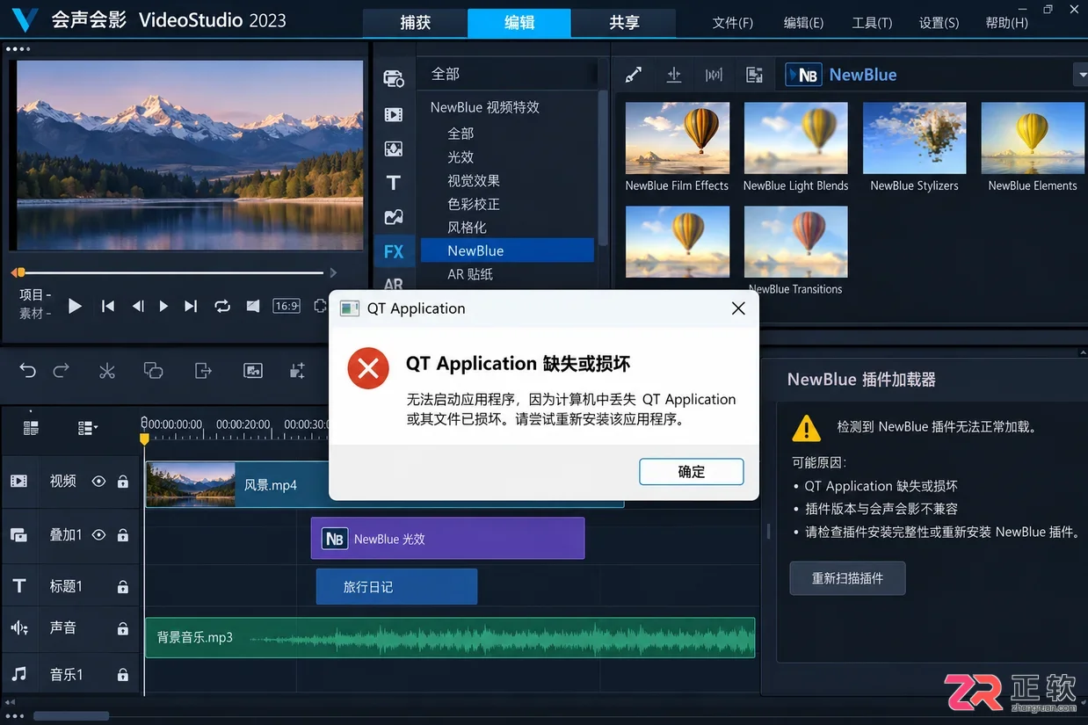This screenshot has height=725, width=1088.
Task: Select the Title (T) library icon
Action: (393, 183)
